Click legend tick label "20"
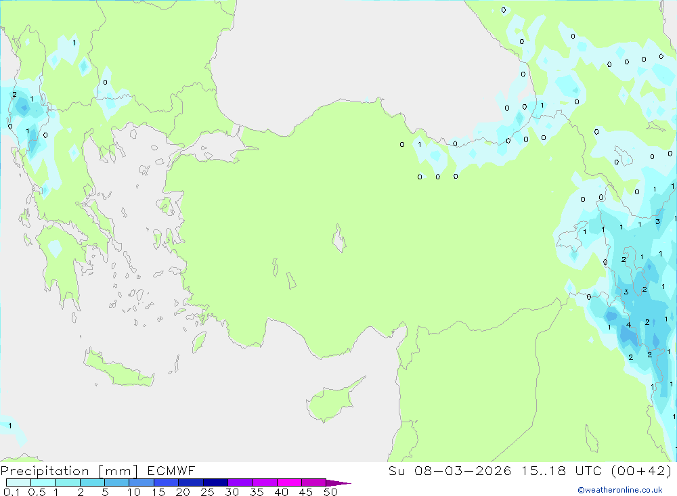The width and height of the screenshot is (677, 496). [183, 492]
